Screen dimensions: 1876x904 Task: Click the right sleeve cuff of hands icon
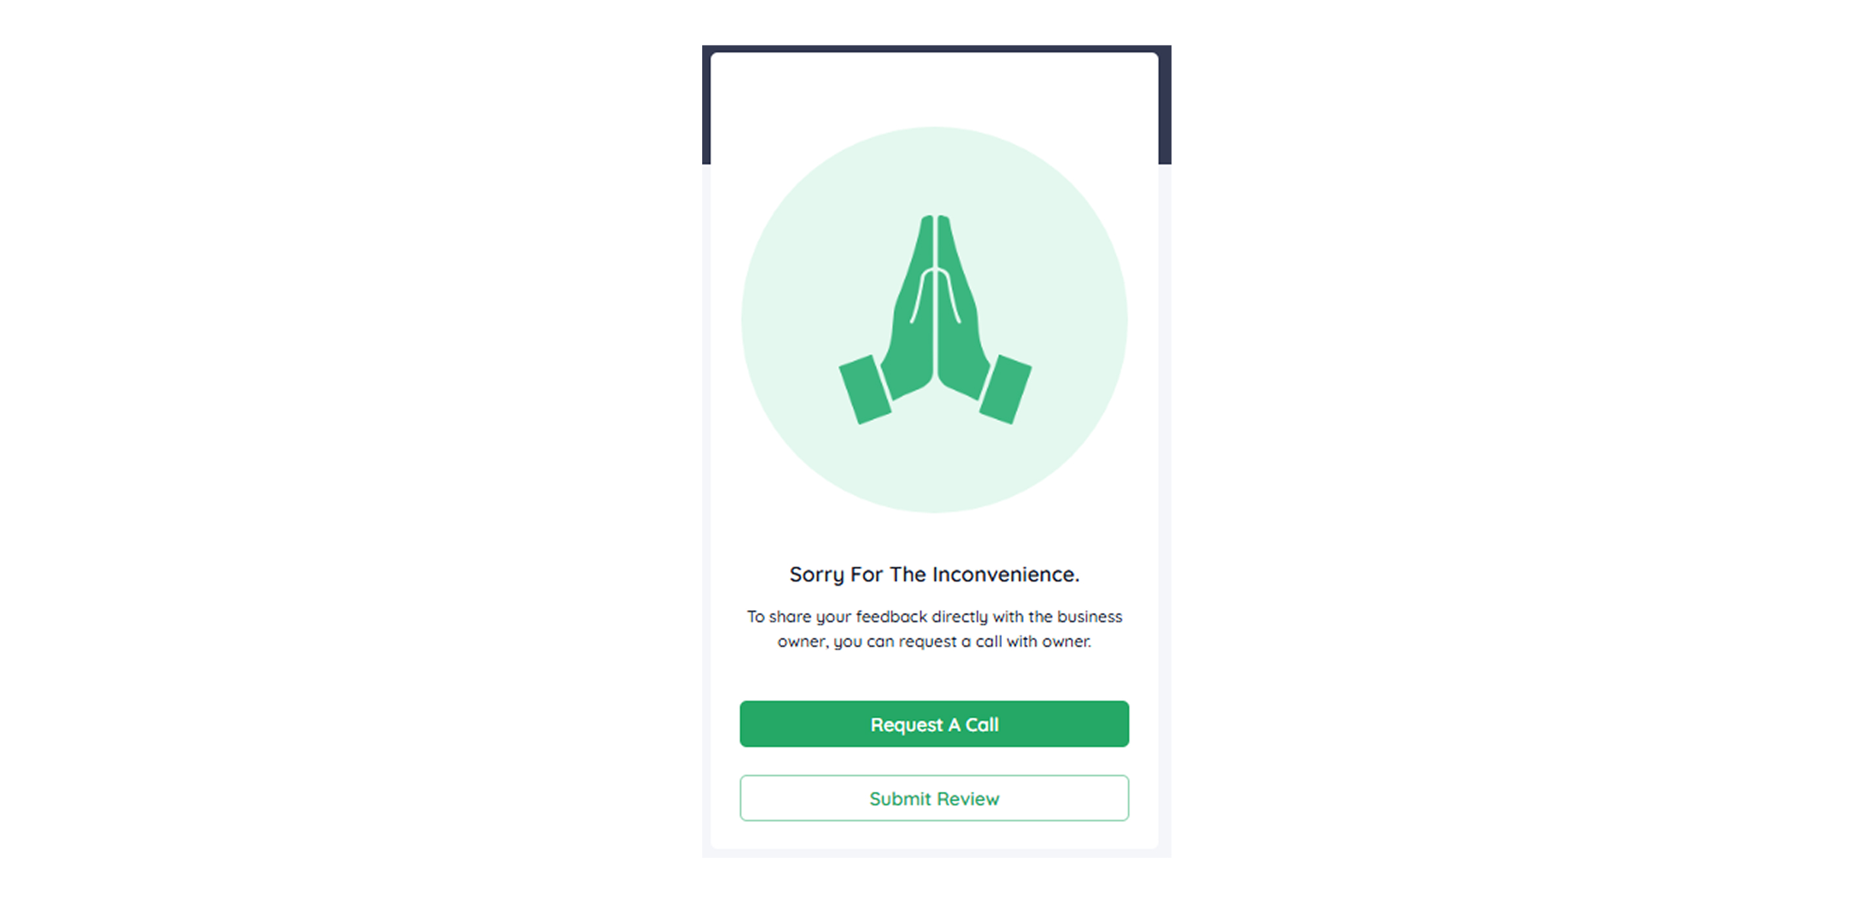[x=1005, y=389]
